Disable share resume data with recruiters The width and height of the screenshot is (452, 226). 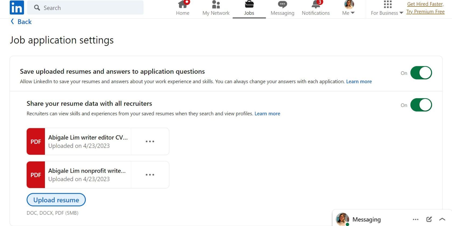[x=421, y=105]
